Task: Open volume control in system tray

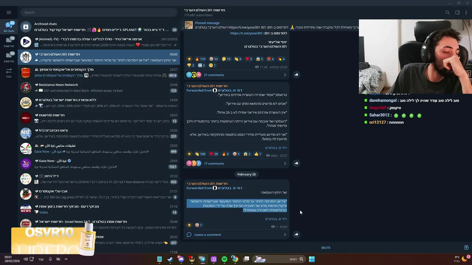Action: (26, 259)
